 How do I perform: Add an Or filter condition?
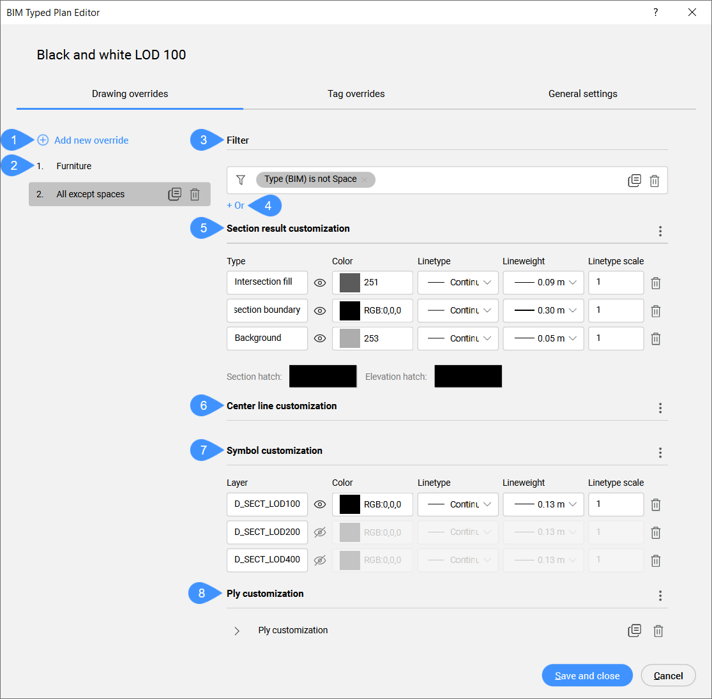pyautogui.click(x=236, y=206)
